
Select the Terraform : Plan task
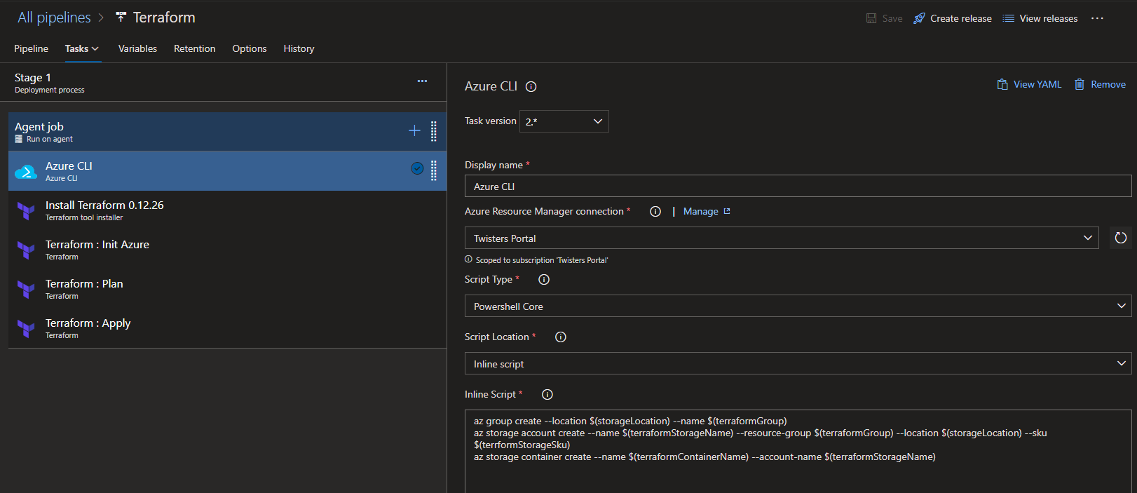pyautogui.click(x=84, y=289)
